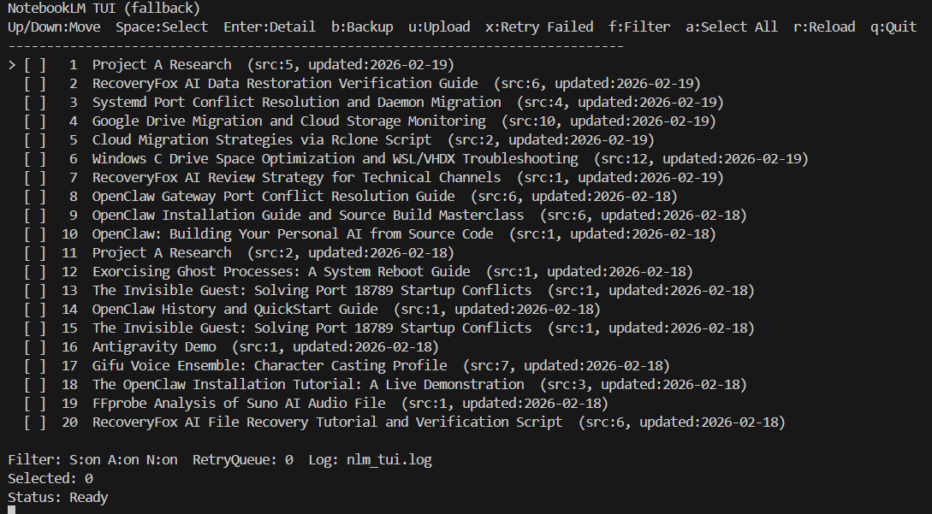Select Cloud Migration Strategies via Rclone Script

click(262, 140)
